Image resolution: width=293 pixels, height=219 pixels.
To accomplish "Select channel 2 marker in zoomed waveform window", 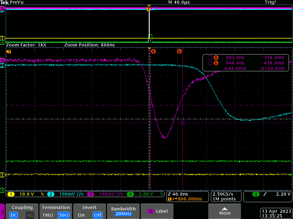I will [3, 66].
